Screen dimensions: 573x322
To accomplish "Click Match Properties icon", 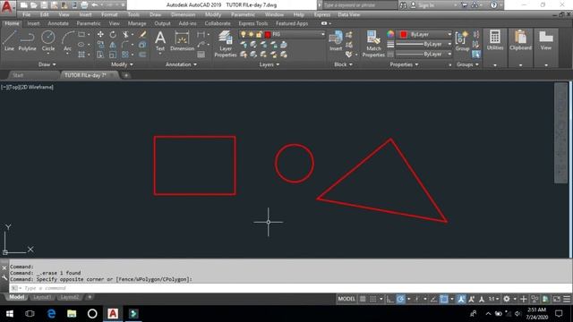I will (x=373, y=44).
